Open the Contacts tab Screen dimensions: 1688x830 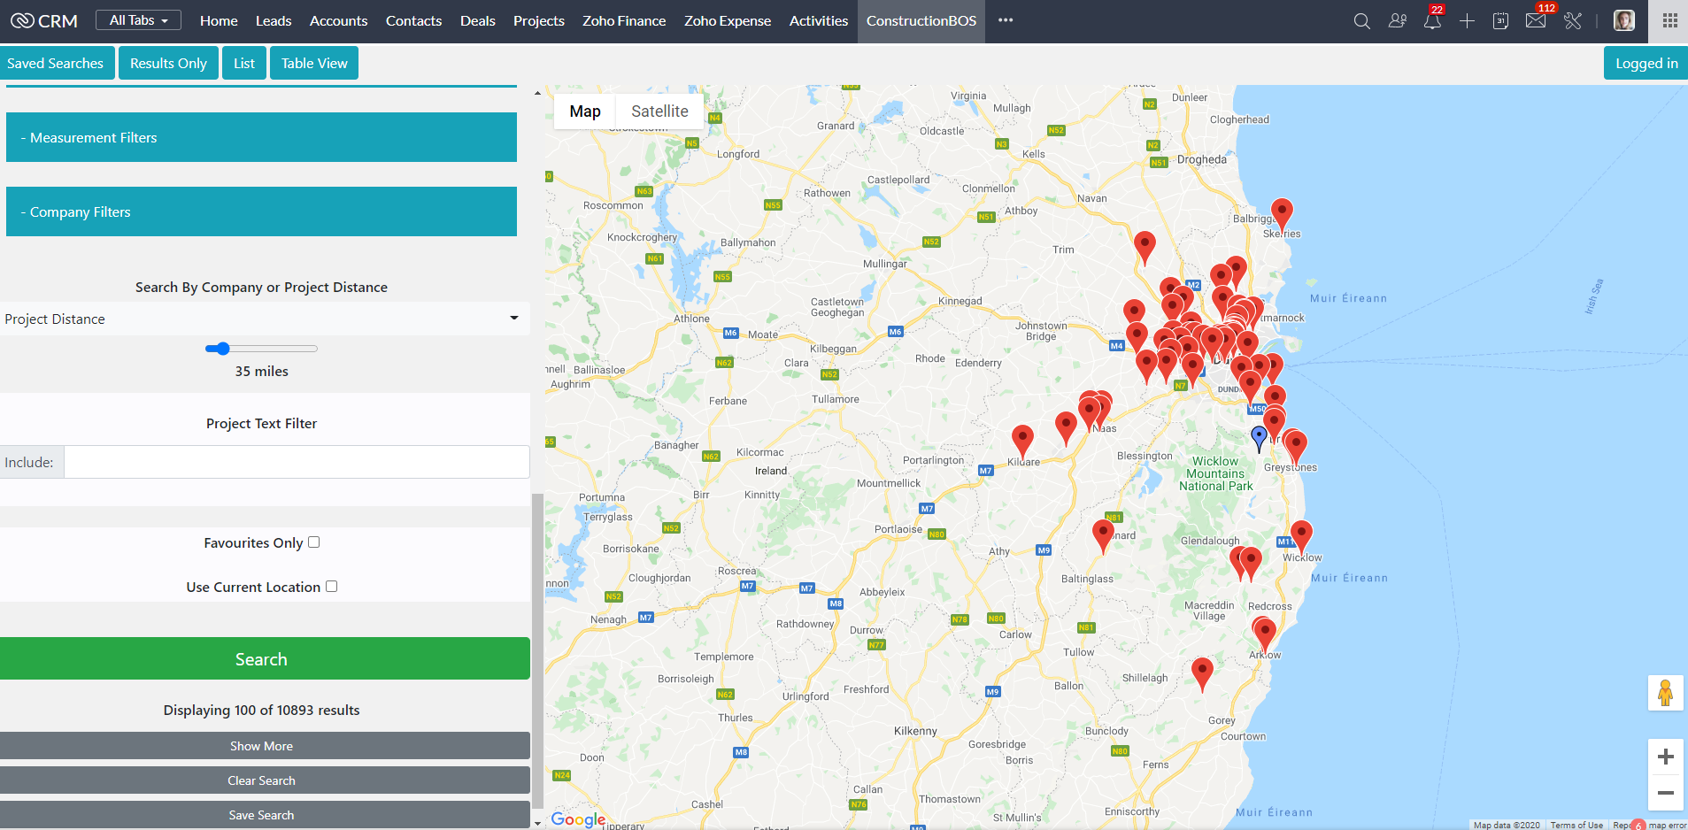click(x=413, y=21)
